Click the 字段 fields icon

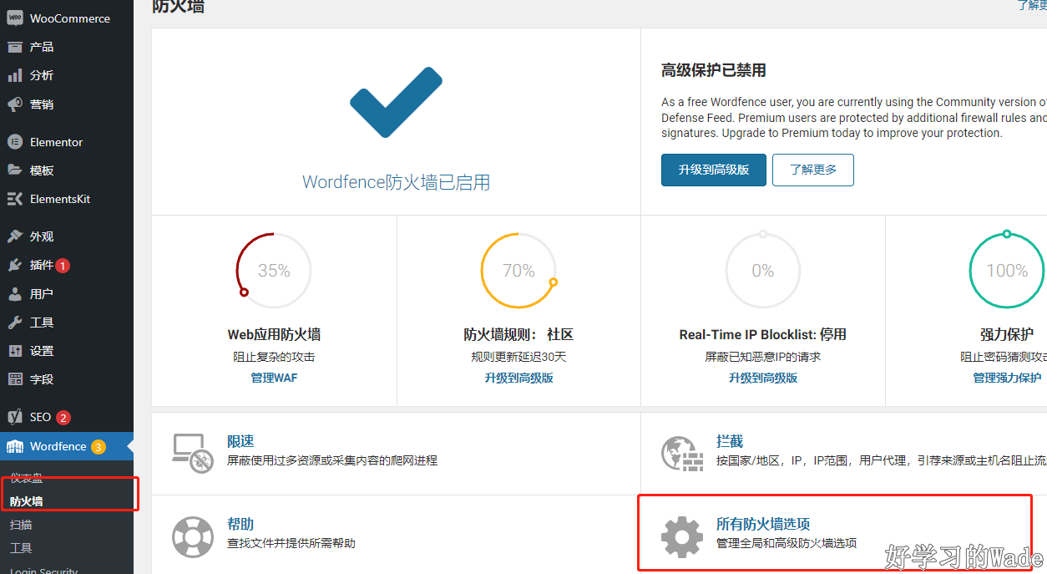[15, 379]
